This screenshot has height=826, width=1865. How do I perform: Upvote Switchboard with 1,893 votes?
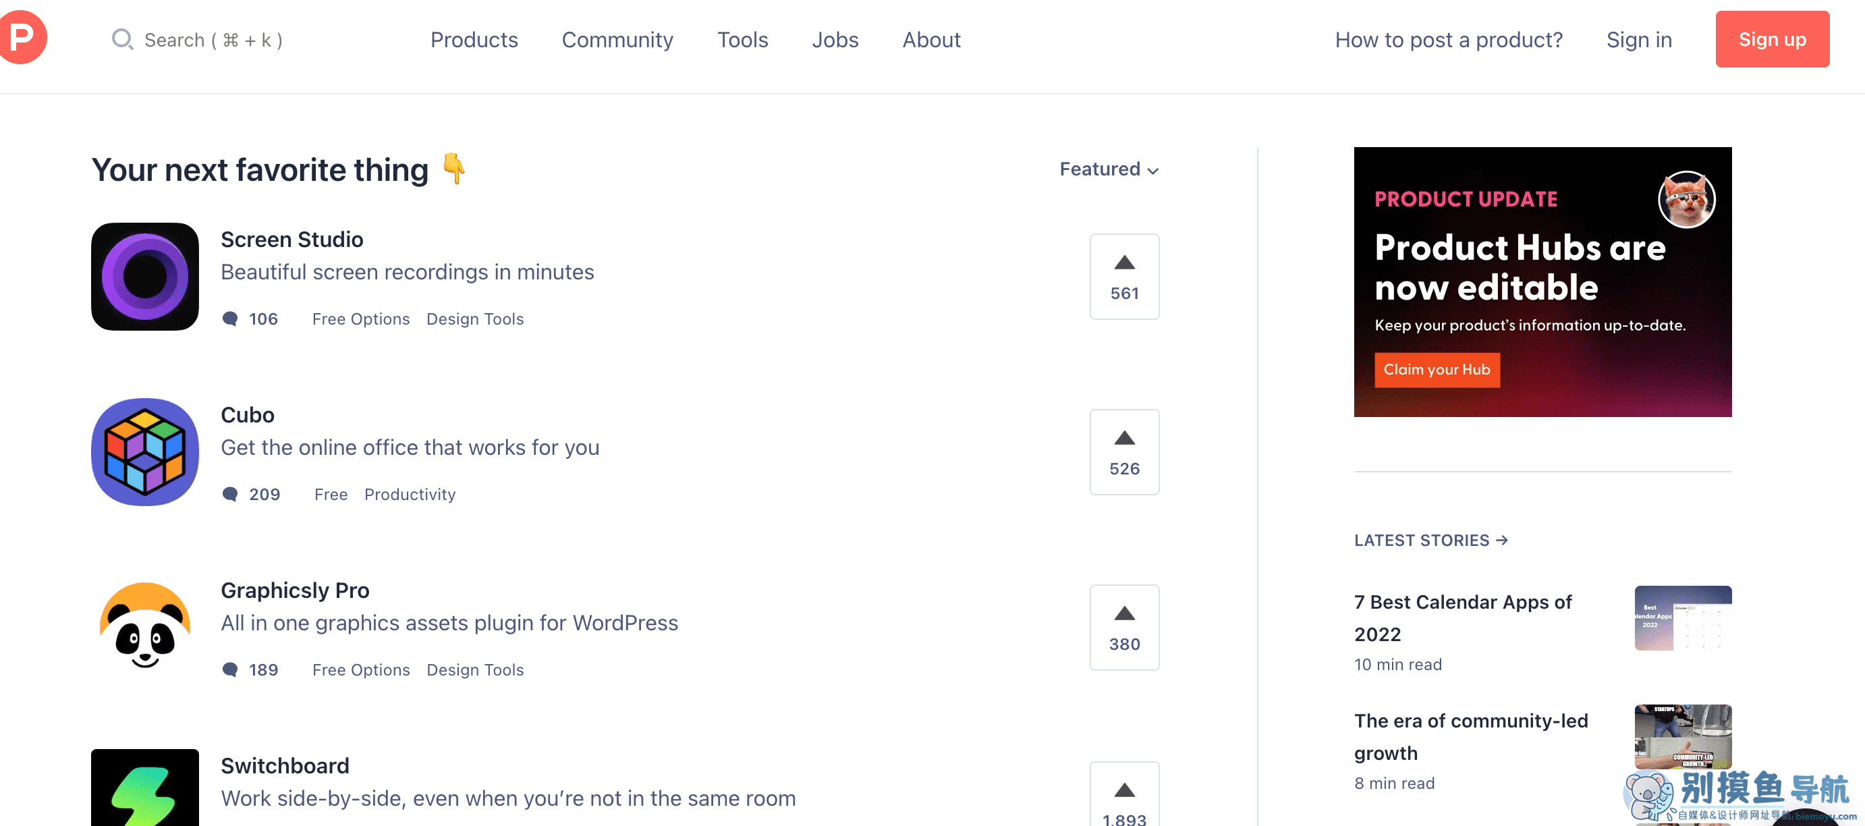point(1124,794)
